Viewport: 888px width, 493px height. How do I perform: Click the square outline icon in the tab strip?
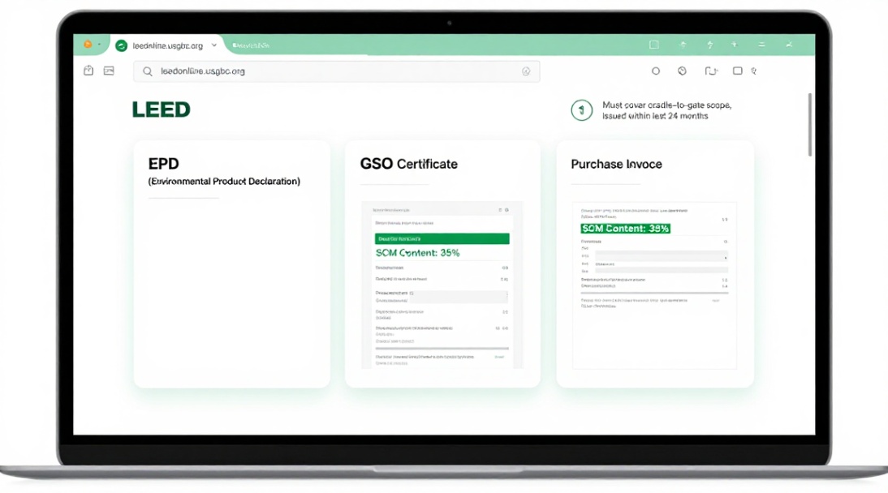click(x=654, y=45)
